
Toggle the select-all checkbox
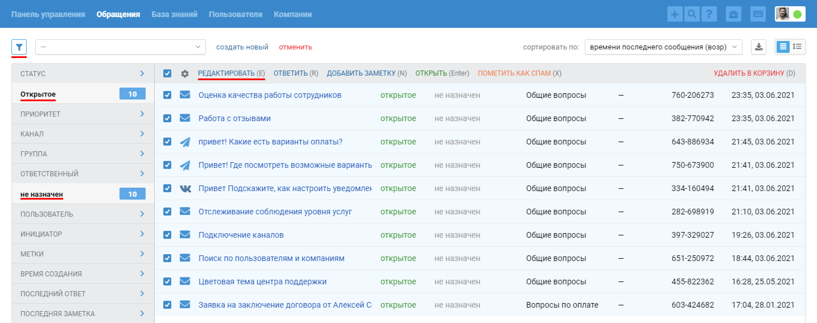pyautogui.click(x=167, y=74)
